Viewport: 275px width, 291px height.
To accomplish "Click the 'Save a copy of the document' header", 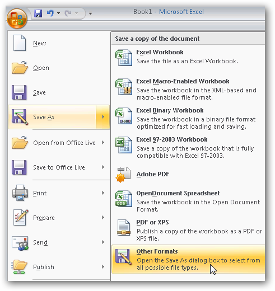I will 157,39.
